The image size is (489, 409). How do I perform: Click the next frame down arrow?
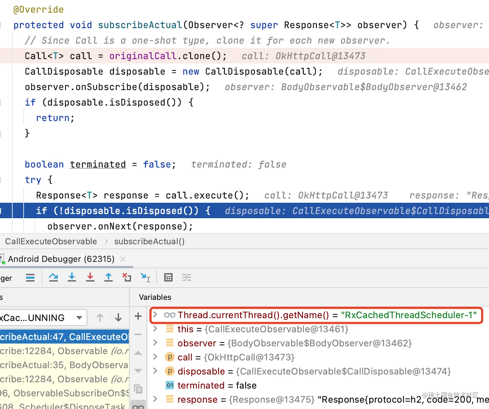pos(118,318)
